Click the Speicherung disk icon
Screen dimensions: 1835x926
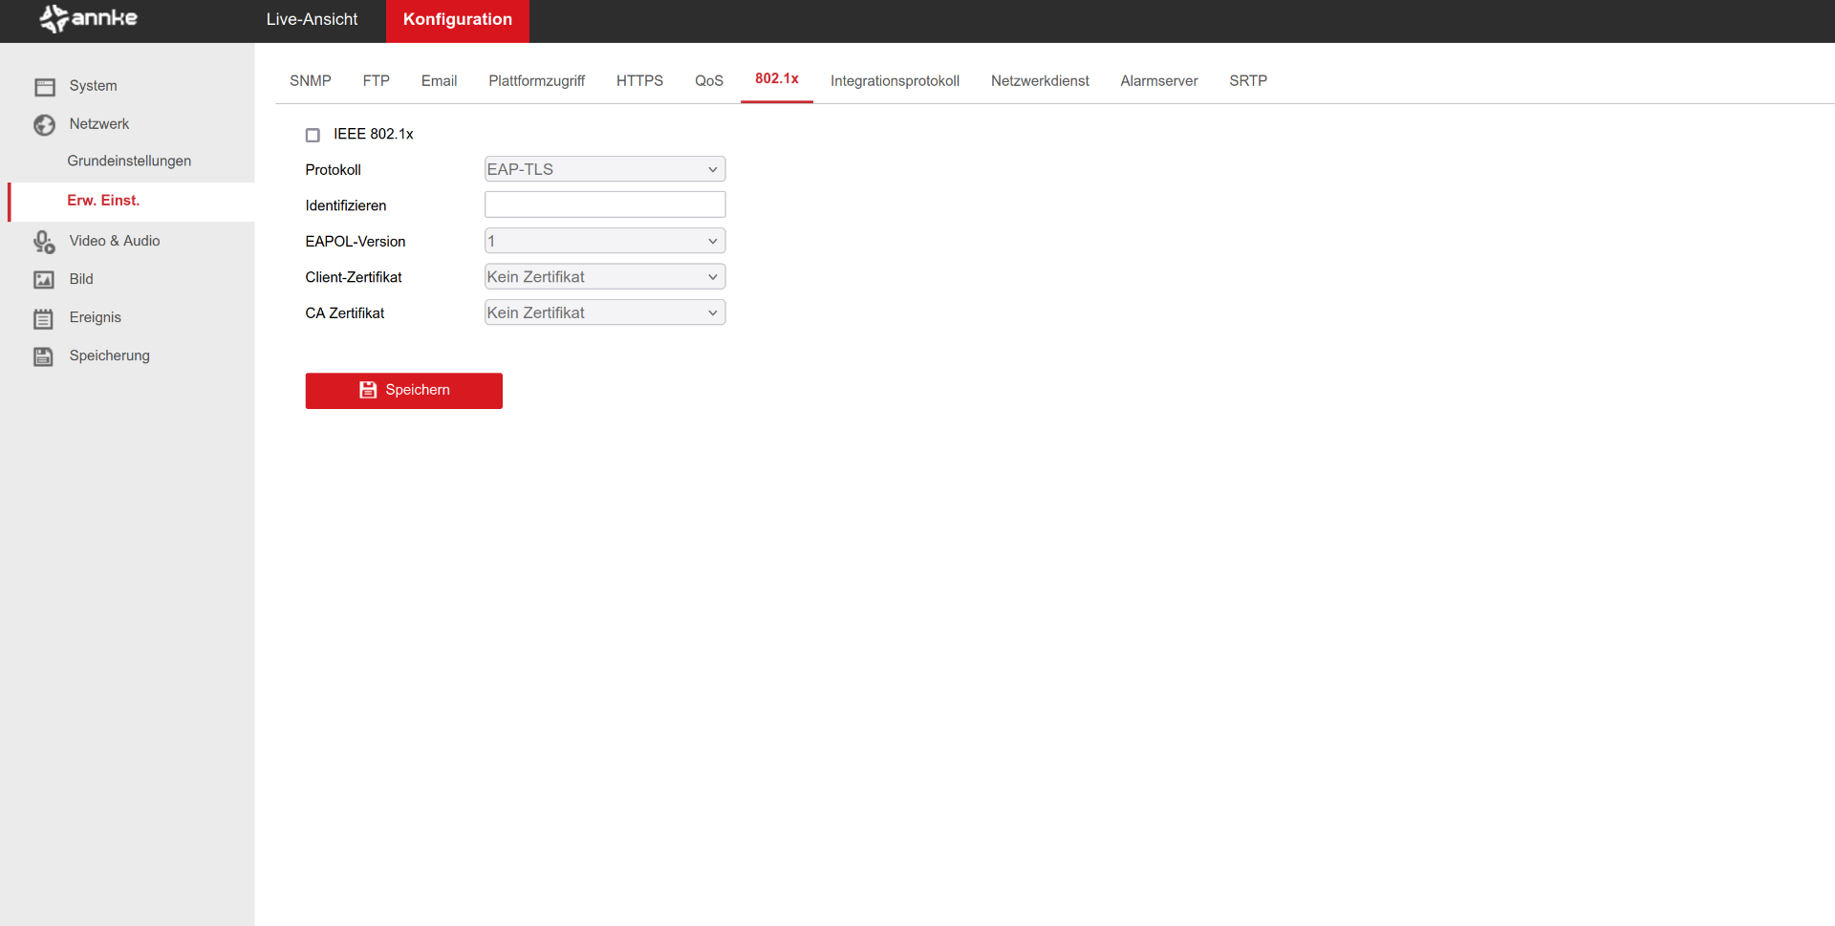click(44, 356)
